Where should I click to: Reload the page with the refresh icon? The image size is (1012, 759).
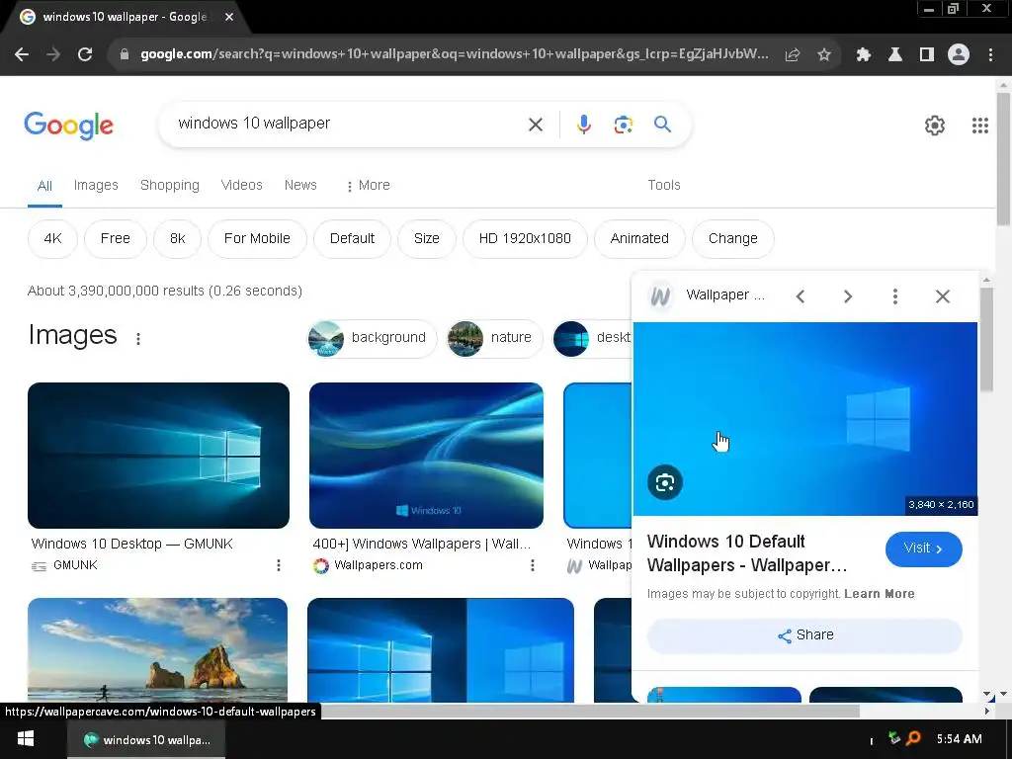coord(85,55)
